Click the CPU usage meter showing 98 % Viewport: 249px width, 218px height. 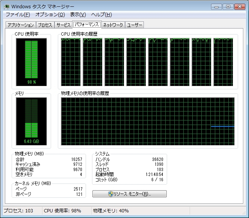click(31, 62)
